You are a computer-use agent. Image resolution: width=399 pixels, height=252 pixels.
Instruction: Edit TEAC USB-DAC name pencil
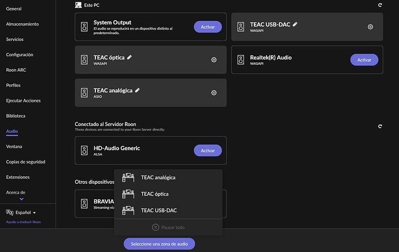coord(295,24)
